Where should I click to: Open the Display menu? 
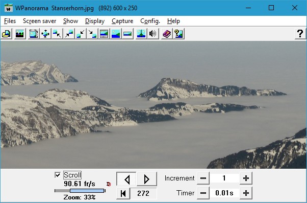(95, 21)
